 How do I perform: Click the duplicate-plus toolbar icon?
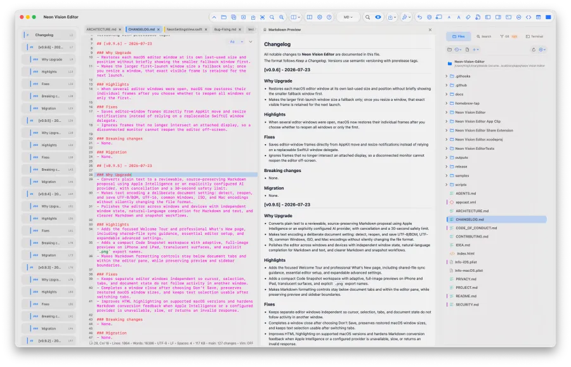click(x=233, y=17)
